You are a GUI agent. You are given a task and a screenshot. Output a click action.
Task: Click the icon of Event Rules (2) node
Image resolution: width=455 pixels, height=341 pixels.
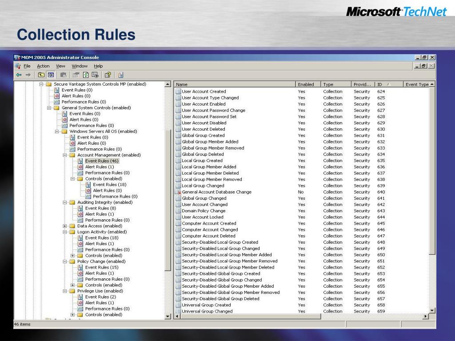point(80,297)
